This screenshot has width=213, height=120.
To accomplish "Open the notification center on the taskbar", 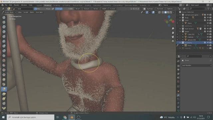I will point(209,117).
